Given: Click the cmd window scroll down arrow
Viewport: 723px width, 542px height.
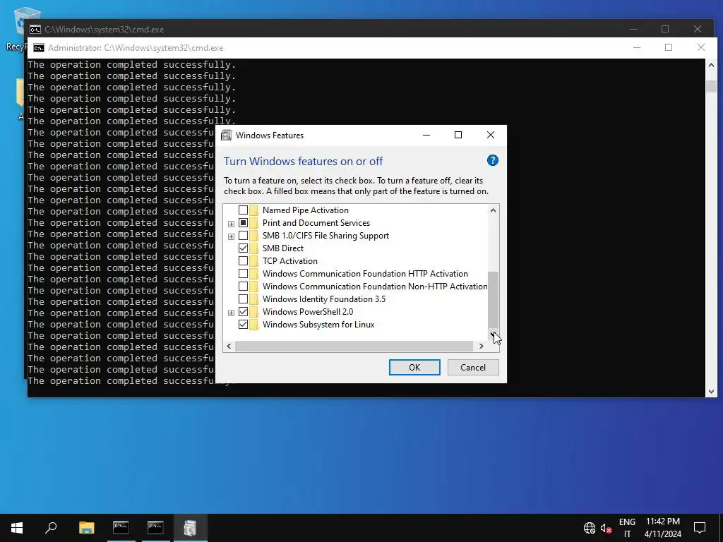Looking at the screenshot, I should pos(711,392).
